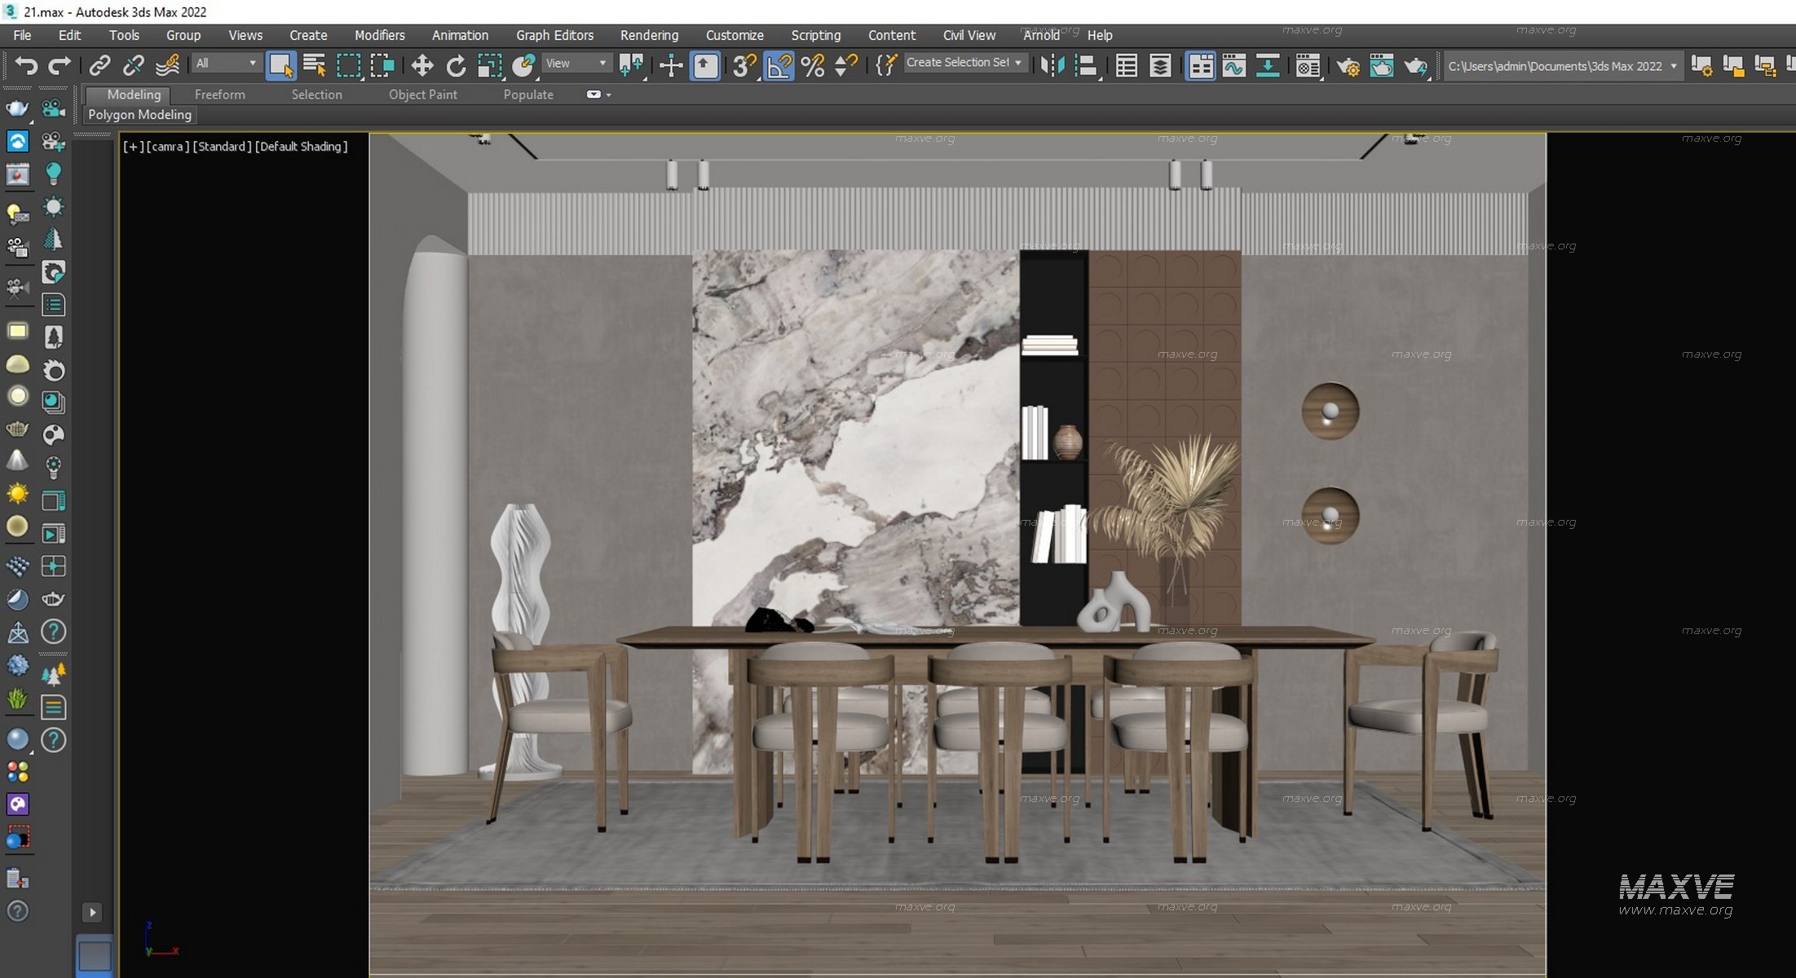Click the project folder path field

[x=1554, y=66]
